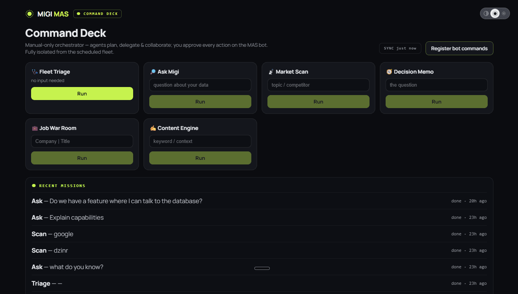The image size is (518, 294).
Task: Click the 'Content Engine' card title
Action: point(178,128)
